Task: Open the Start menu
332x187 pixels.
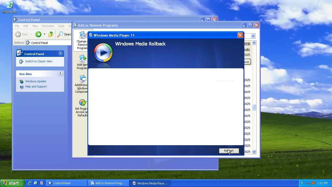Action: (x=12, y=183)
